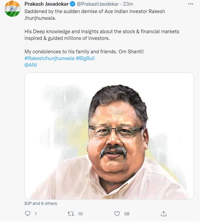
Task: Click the blue verified badge
Action: [x=72, y=4]
